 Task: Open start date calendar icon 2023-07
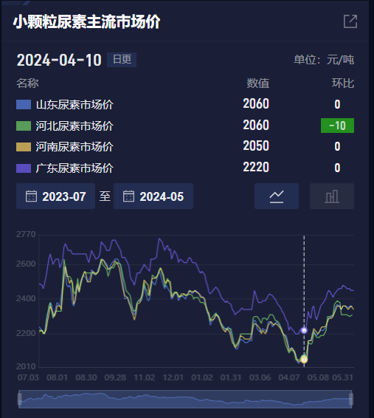(31, 196)
